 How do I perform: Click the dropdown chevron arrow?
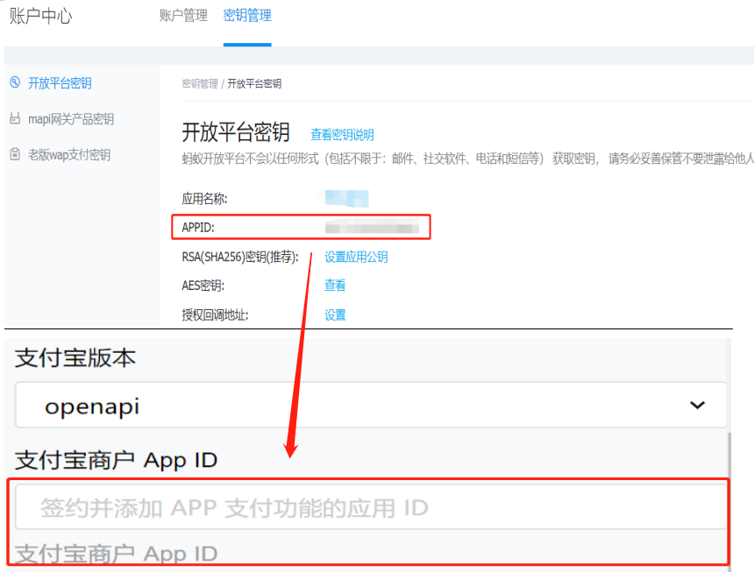point(697,406)
